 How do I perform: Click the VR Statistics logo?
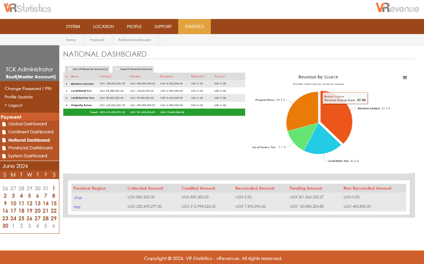click(27, 8)
